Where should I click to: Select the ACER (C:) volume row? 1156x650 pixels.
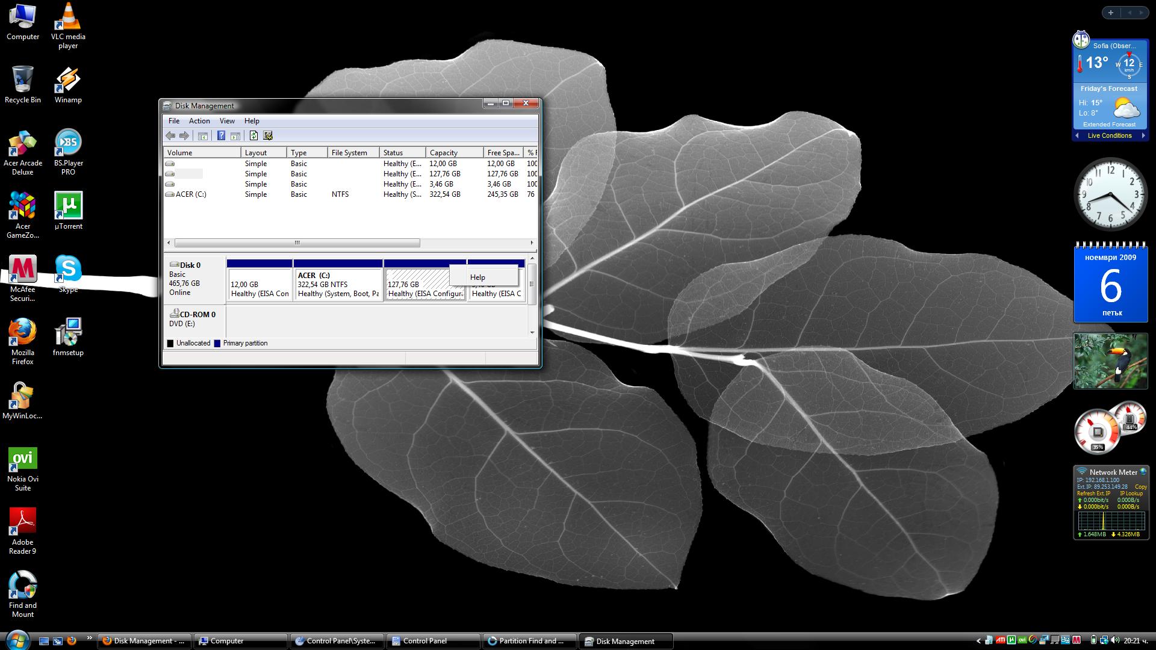coord(350,194)
